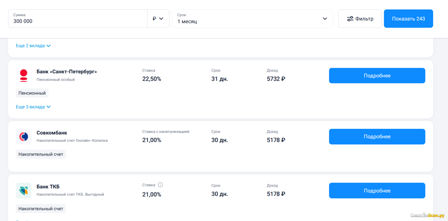Viewport: 448px width, 221px height.
Task: Expand Еще 2 вклада list
Action: (x=33, y=46)
